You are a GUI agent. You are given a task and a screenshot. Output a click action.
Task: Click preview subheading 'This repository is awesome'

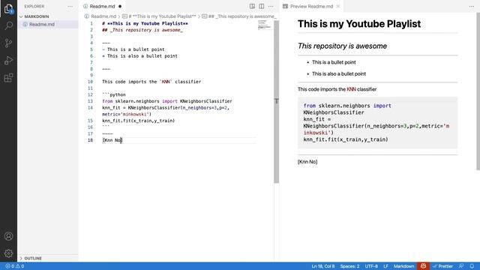pos(342,46)
